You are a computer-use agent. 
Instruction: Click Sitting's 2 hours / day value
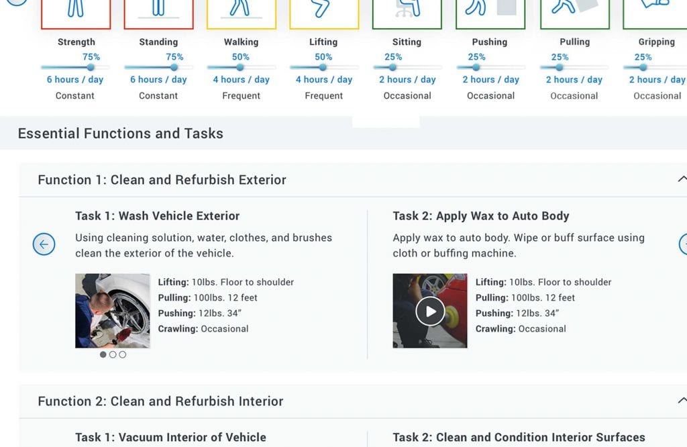tap(407, 80)
